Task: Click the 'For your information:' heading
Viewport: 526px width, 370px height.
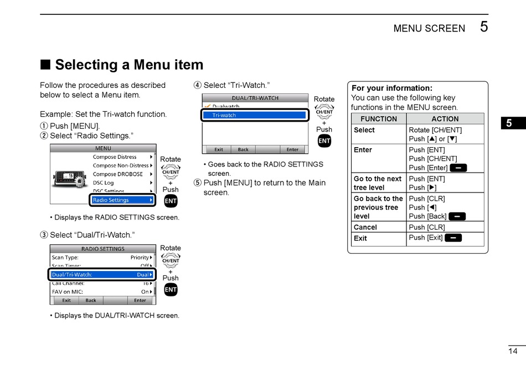Action: [x=392, y=88]
